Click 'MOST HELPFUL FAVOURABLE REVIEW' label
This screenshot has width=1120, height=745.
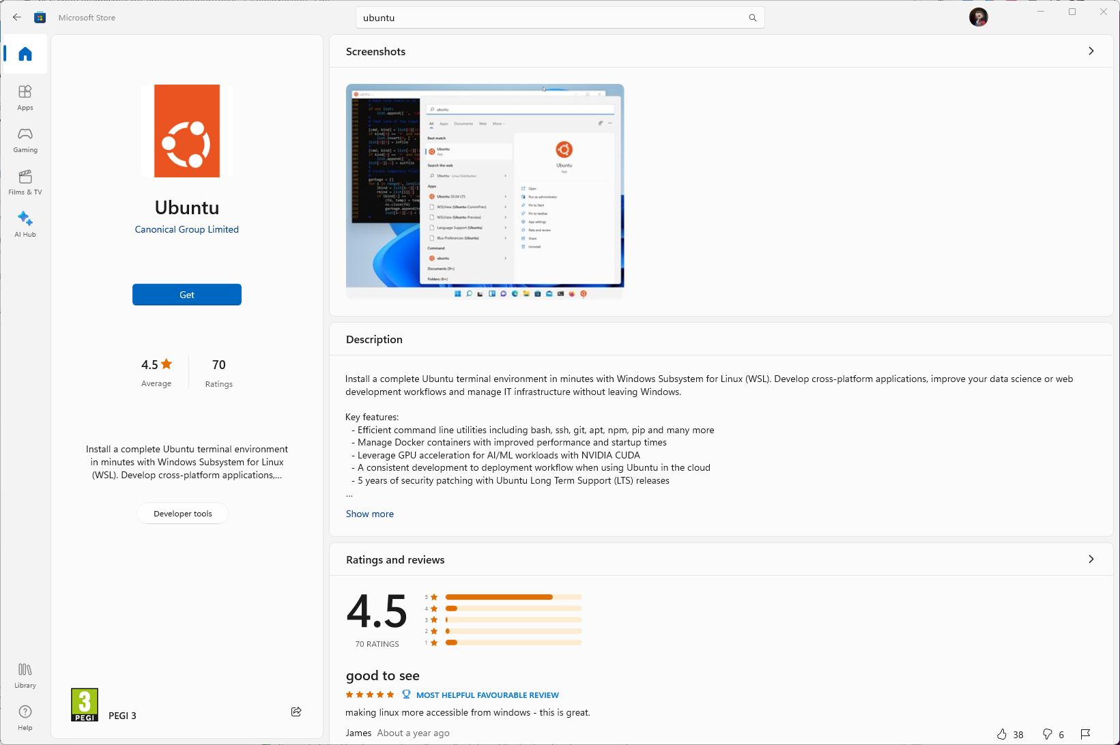pyautogui.click(x=487, y=695)
